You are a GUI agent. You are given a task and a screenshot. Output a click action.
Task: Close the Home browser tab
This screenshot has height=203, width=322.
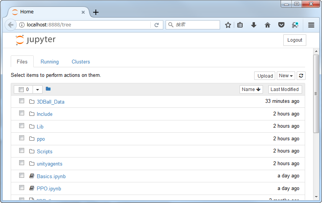point(83,12)
